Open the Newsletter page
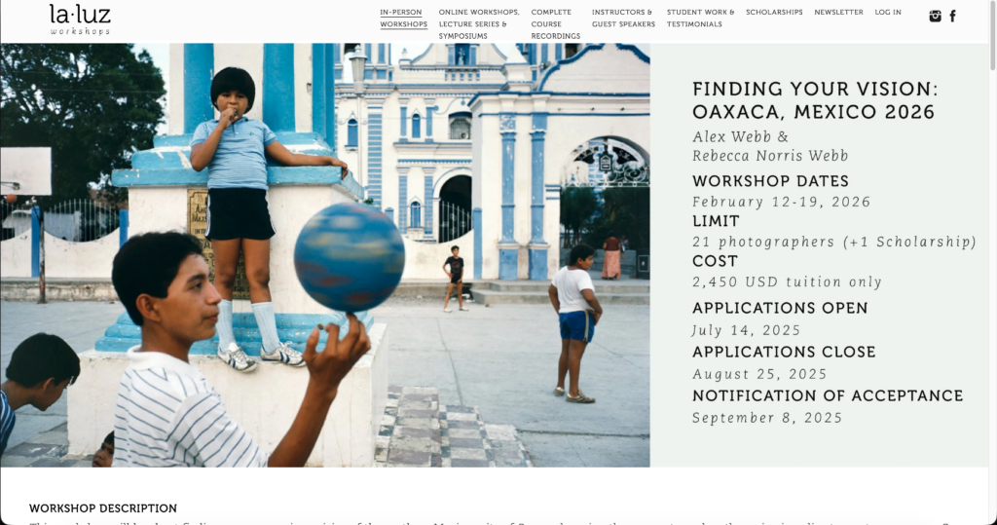 [x=838, y=12]
